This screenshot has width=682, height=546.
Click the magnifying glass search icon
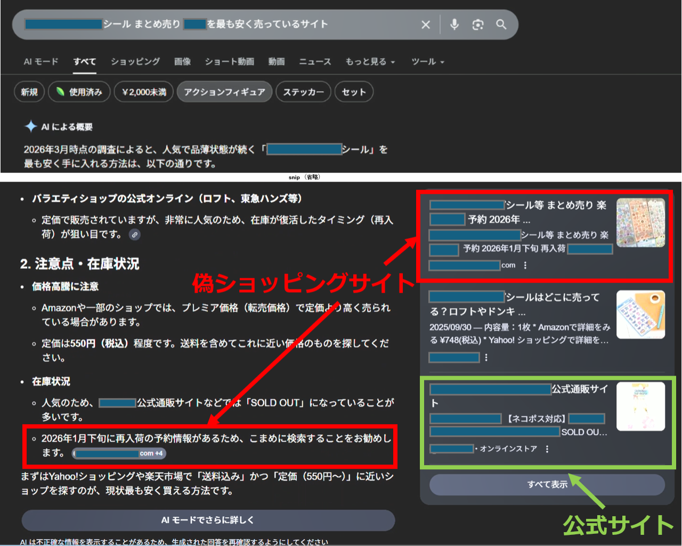click(x=501, y=24)
